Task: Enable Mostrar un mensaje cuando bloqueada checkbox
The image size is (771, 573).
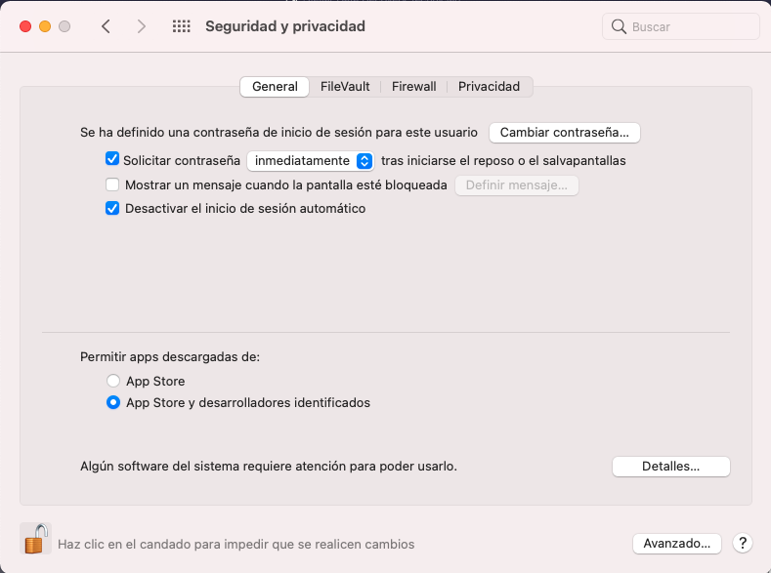Action: (112, 184)
